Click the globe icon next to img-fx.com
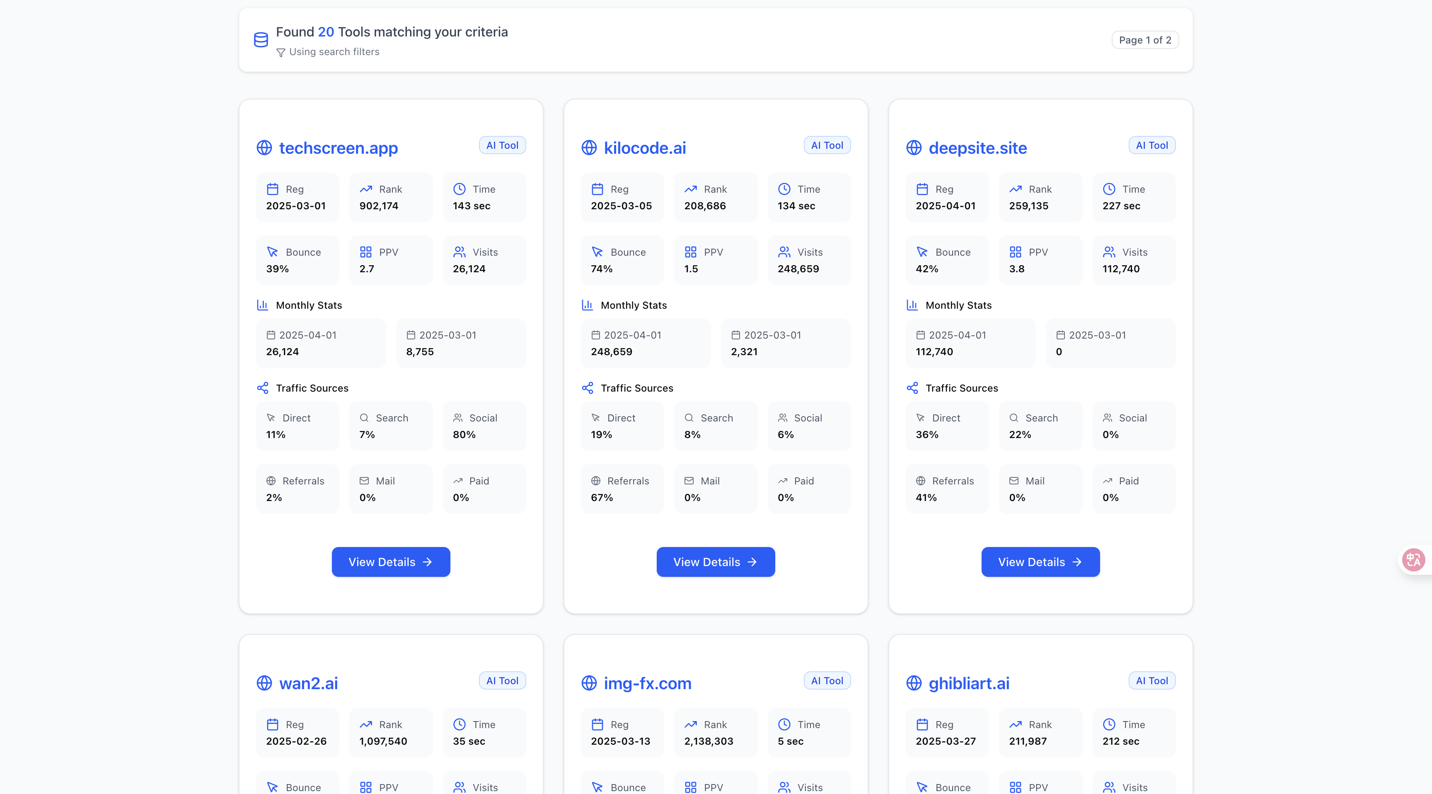This screenshot has height=794, width=1432. (x=589, y=683)
